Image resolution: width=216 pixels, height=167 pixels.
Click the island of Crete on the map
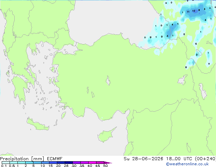[38, 125]
